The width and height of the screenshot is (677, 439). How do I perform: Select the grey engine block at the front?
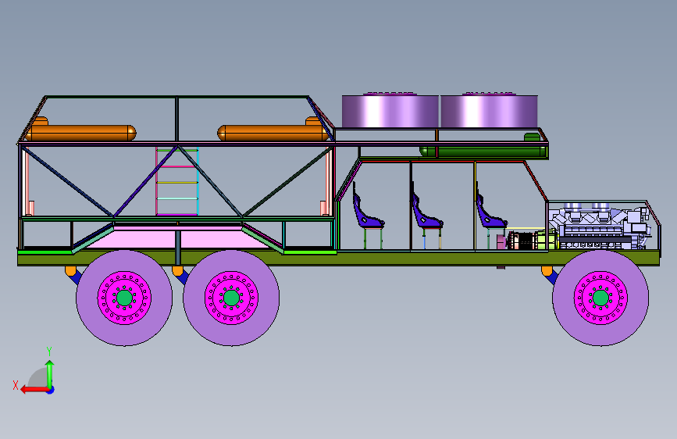tap(600, 226)
